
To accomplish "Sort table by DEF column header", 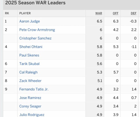I will click(x=134, y=13).
